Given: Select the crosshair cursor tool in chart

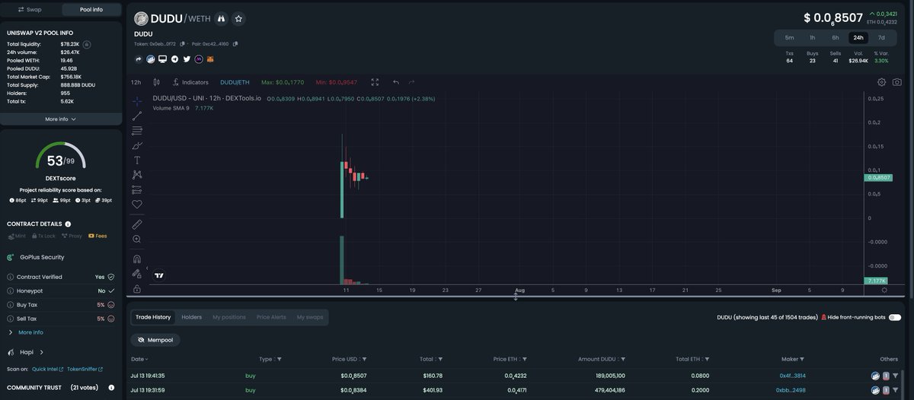Looking at the screenshot, I should point(137,100).
